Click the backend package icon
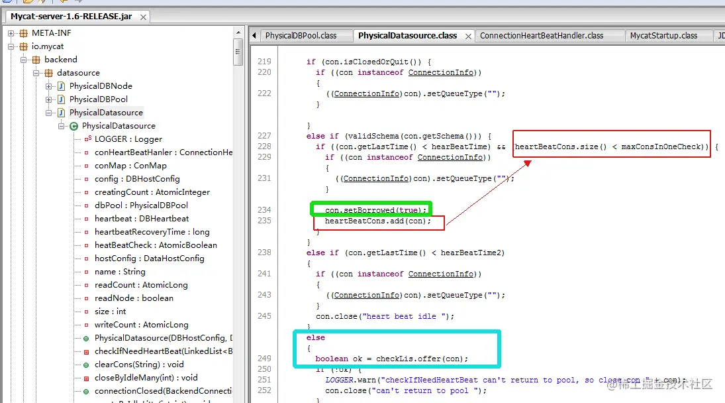Image resolution: width=725 pixels, height=403 pixels. (36, 60)
